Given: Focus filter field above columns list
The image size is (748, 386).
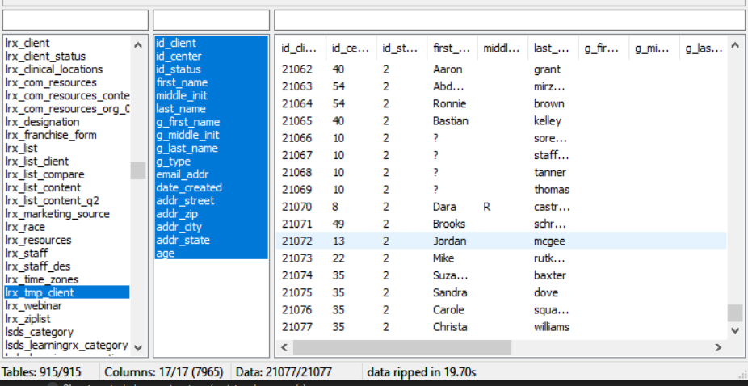Looking at the screenshot, I should coord(212,20).
